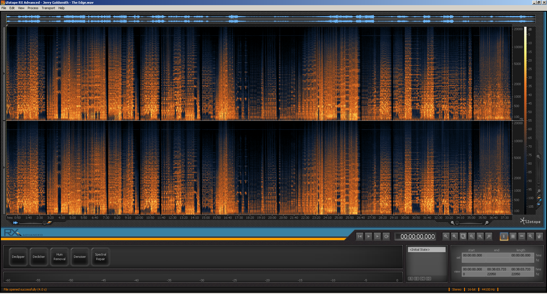This screenshot has height=294, width=547.
Task: Click the selection start time field
Action: coord(474,255)
